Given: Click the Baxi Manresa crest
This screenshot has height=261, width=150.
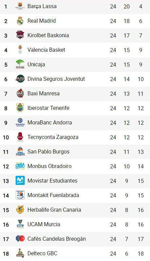Looking at the screenshot, I should coord(20,93).
